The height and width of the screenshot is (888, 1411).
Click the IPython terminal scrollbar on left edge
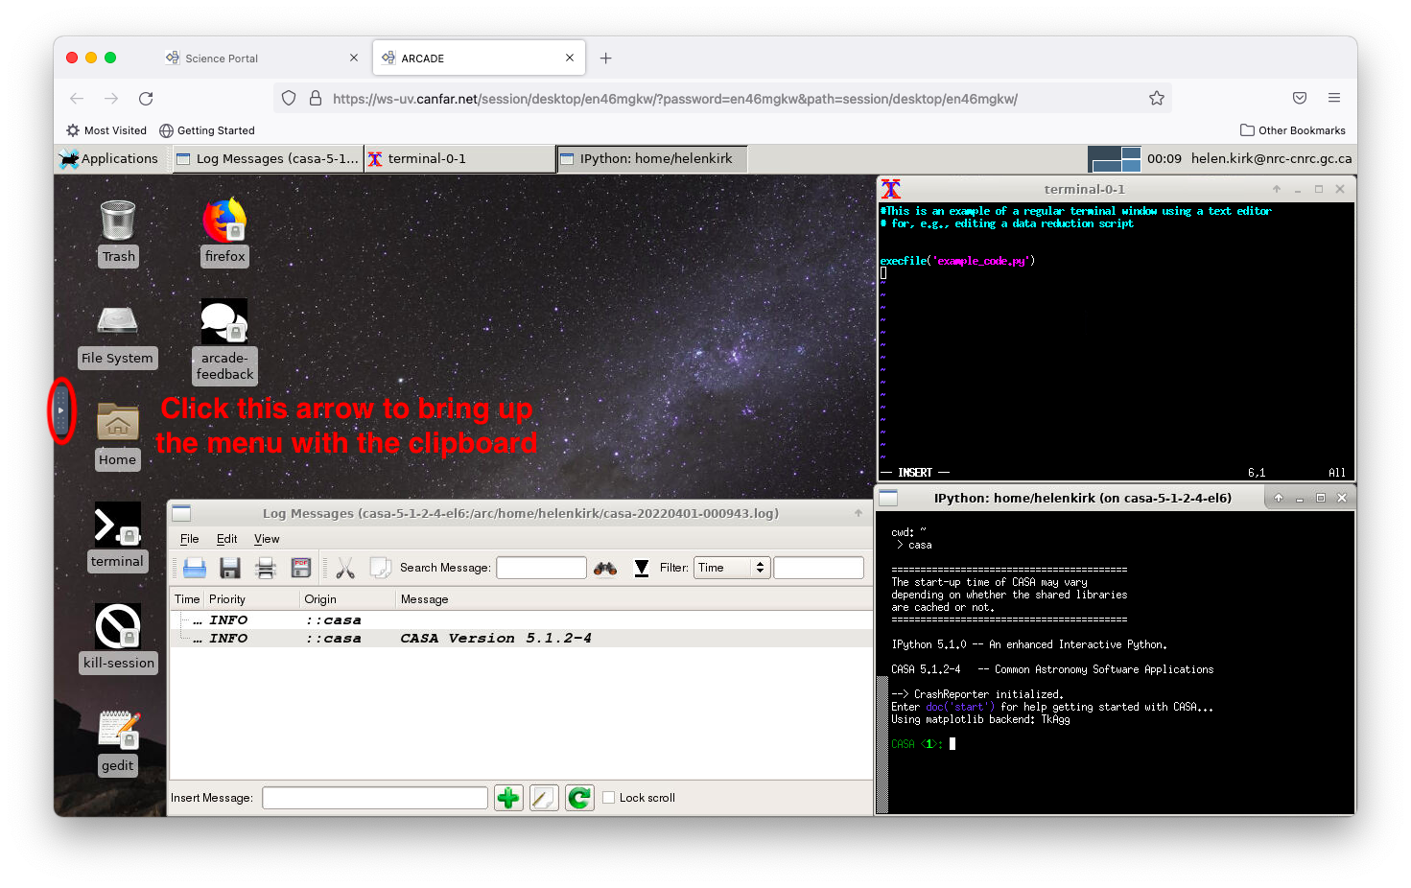pos(882,662)
